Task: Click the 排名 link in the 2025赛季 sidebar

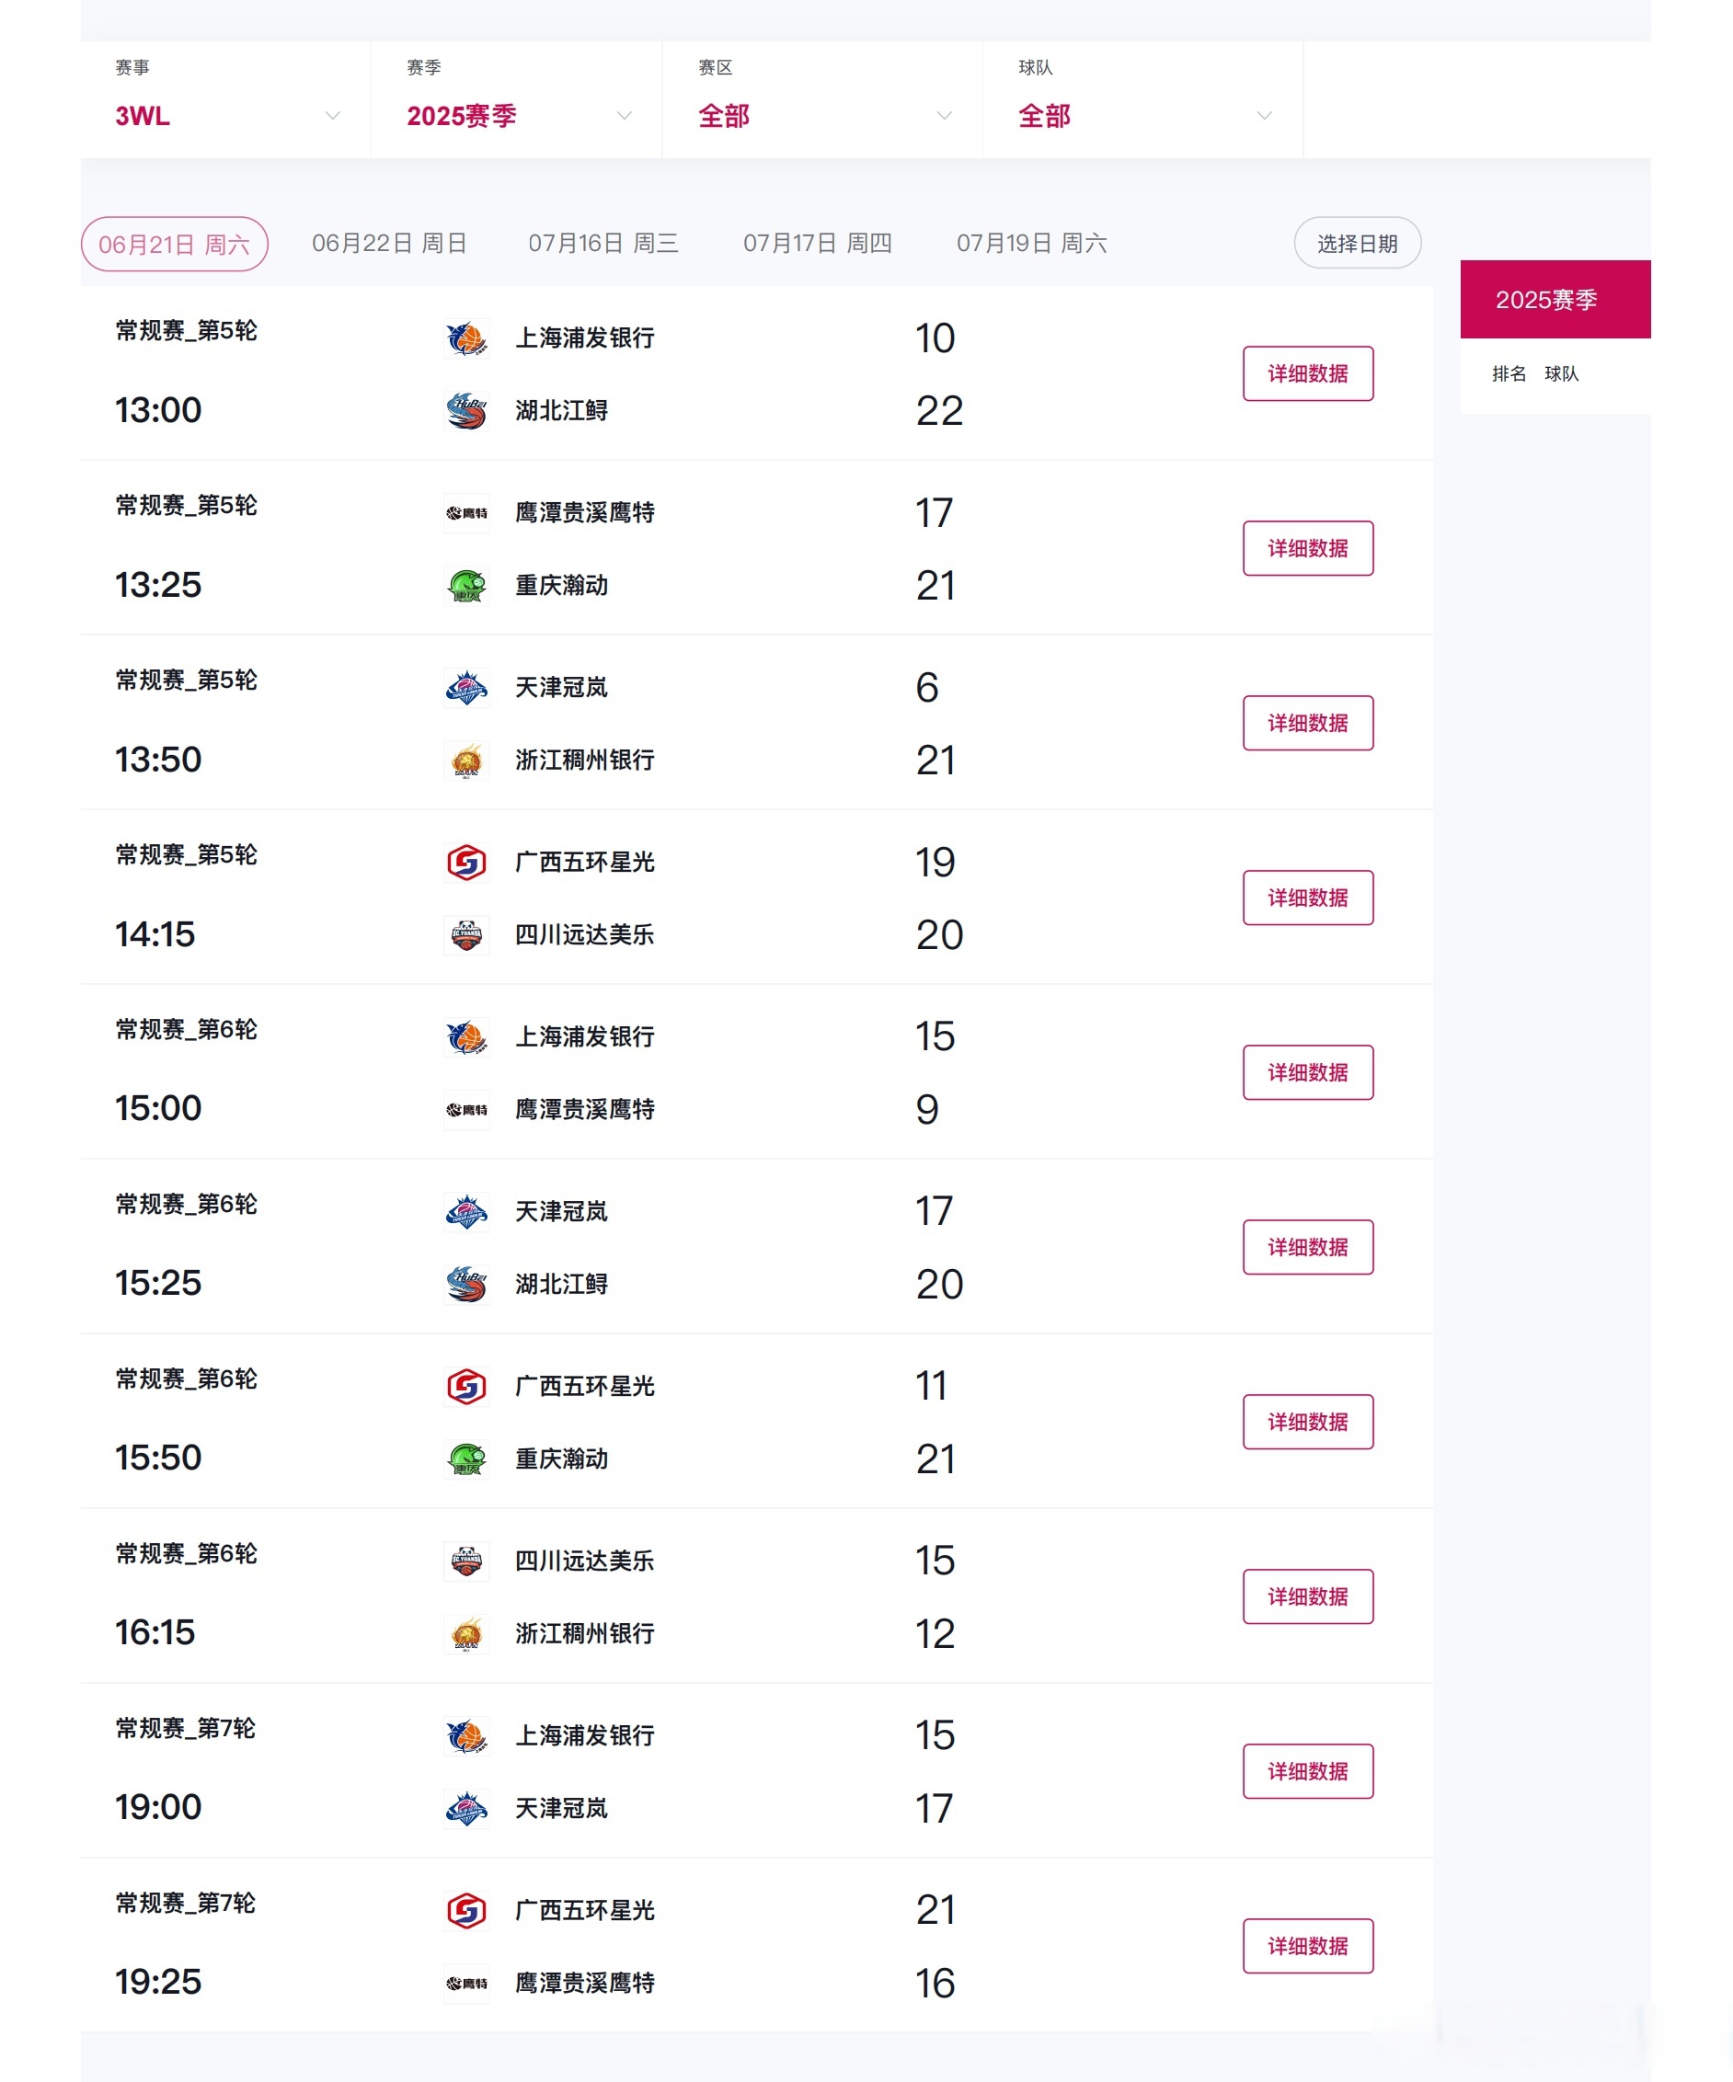Action: pos(1509,373)
